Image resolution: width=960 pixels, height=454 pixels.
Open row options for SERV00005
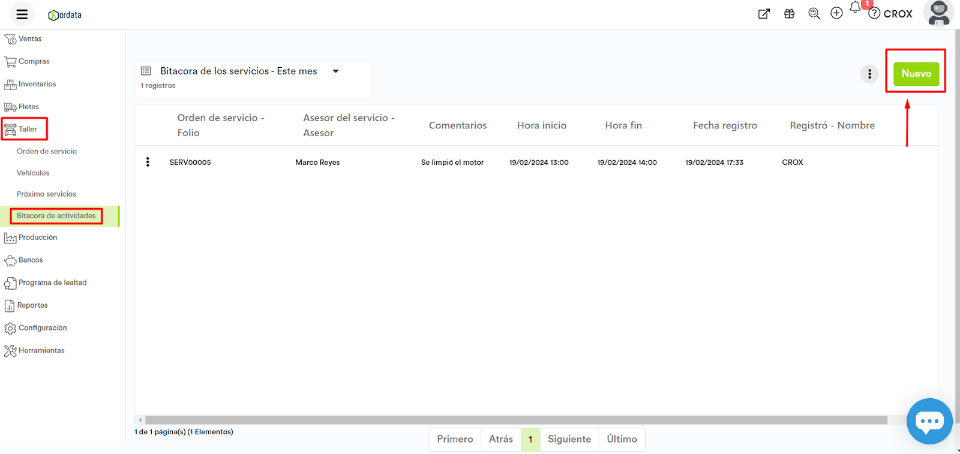click(148, 162)
